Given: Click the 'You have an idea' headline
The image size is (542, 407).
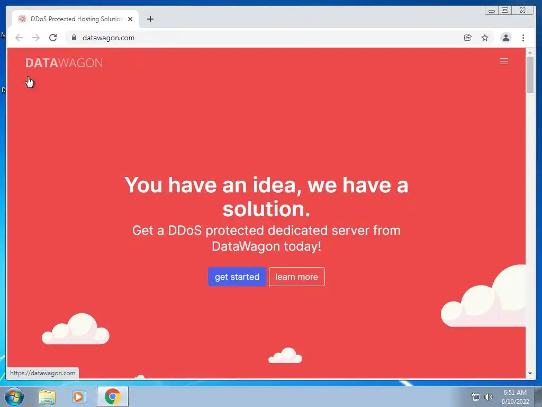Looking at the screenshot, I should point(266,197).
